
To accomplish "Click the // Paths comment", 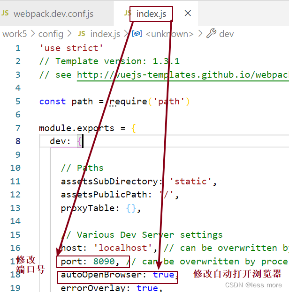I will [x=82, y=168].
